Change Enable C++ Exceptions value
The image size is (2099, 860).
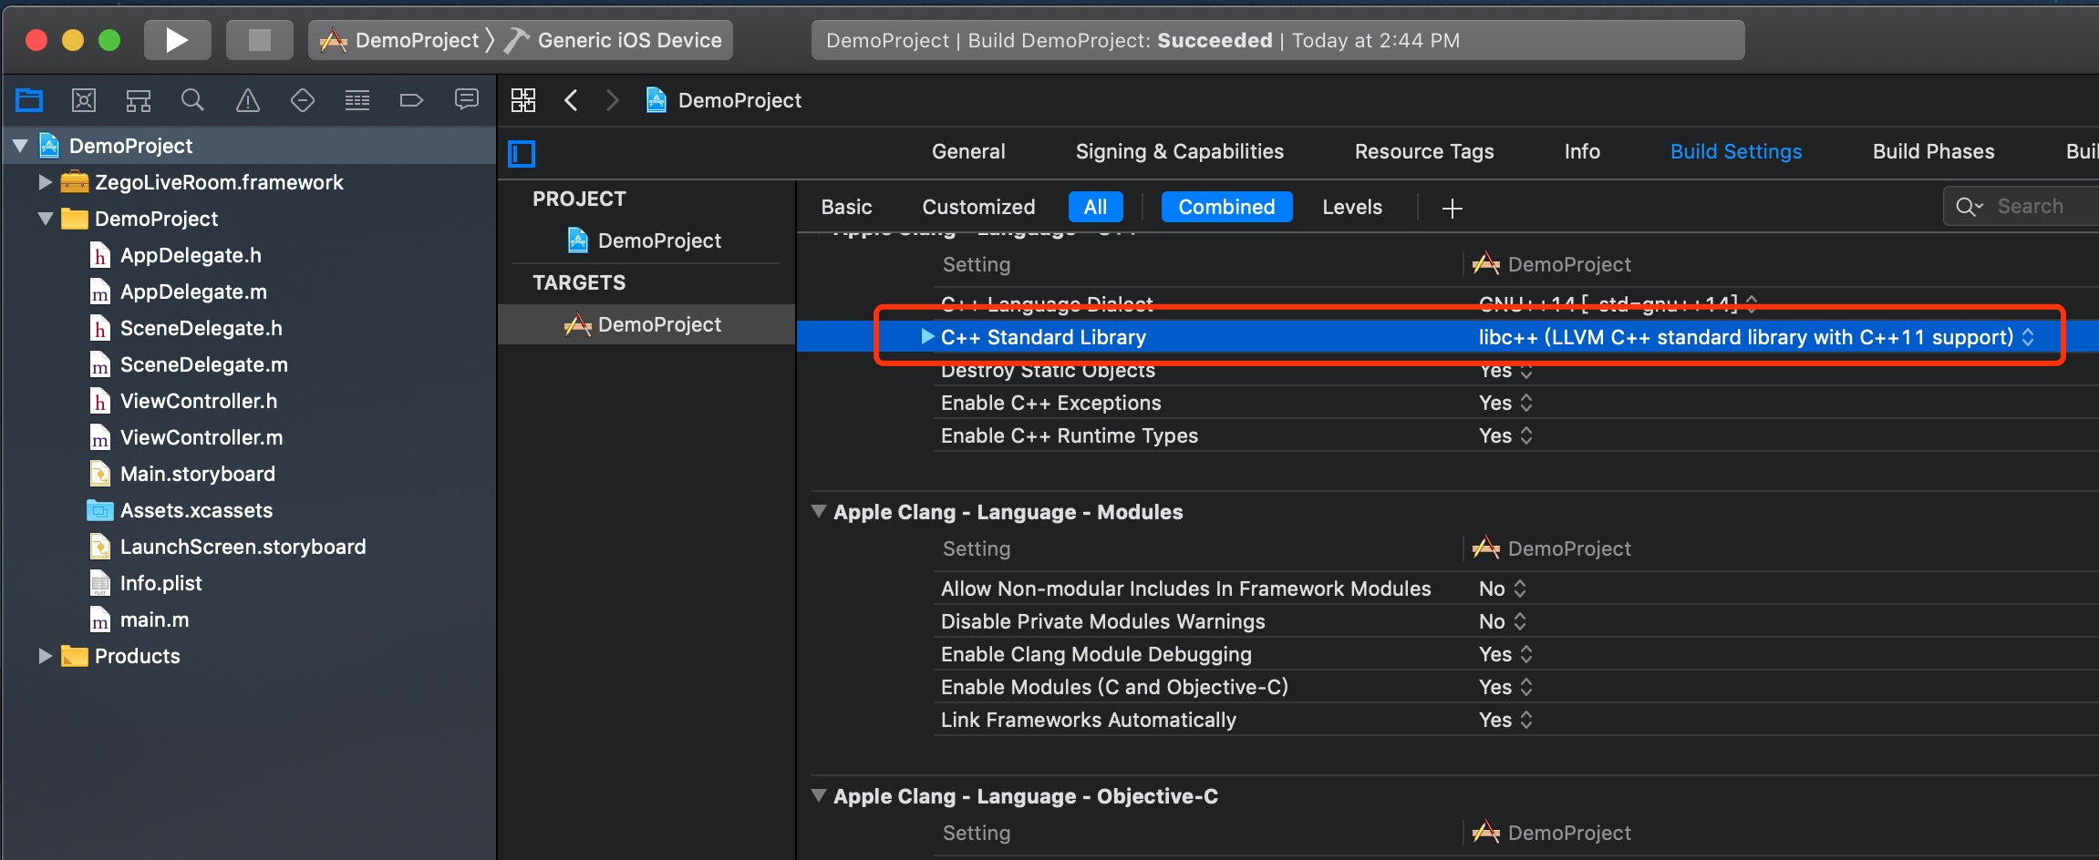(1506, 403)
